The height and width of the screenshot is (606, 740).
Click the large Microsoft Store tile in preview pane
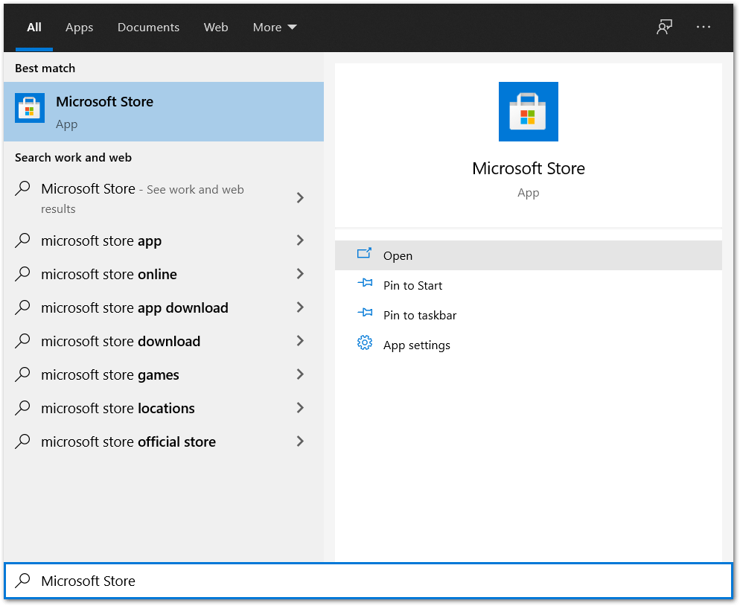tap(528, 112)
